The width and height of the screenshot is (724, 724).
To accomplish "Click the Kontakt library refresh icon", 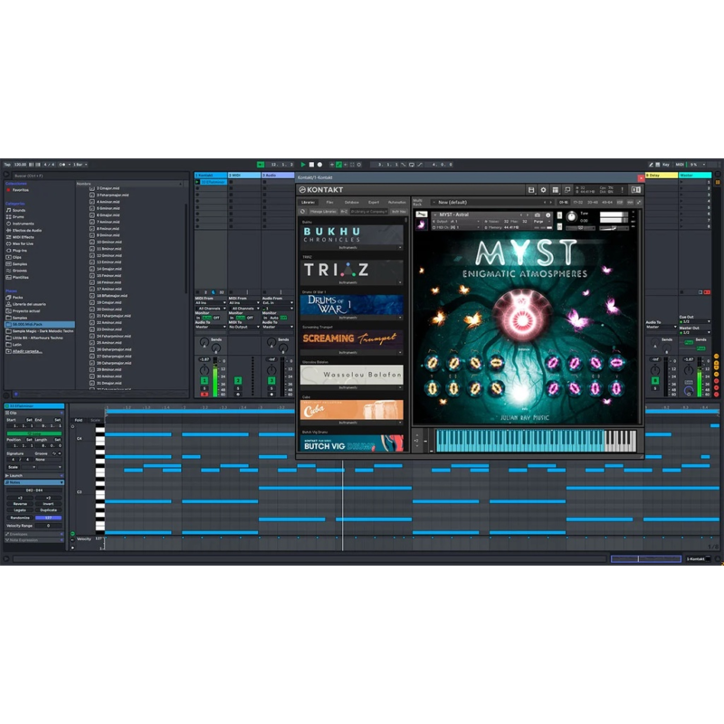I will click(303, 211).
